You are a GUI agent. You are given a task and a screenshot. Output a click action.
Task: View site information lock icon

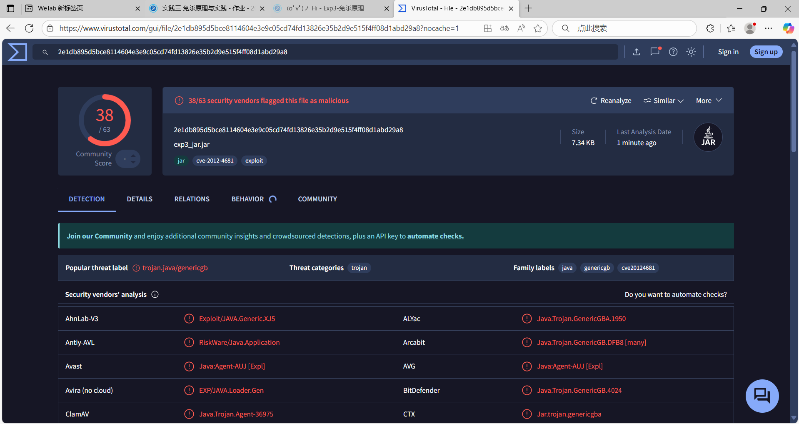click(x=50, y=28)
